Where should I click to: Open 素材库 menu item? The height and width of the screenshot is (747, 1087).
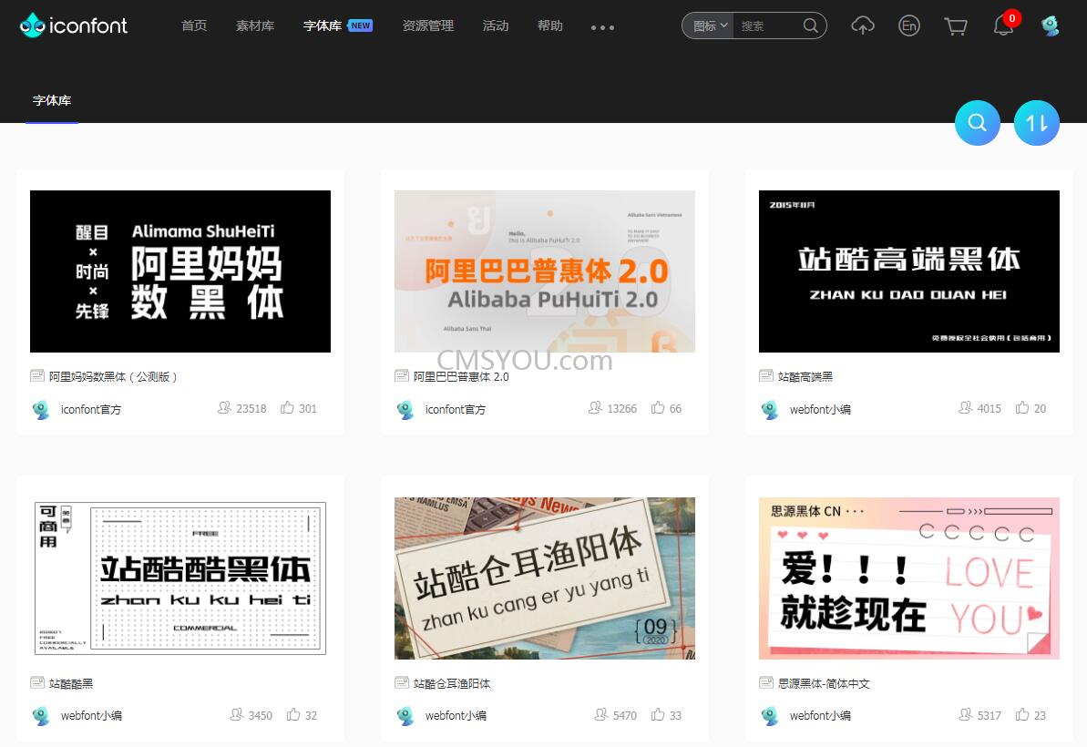pos(255,26)
